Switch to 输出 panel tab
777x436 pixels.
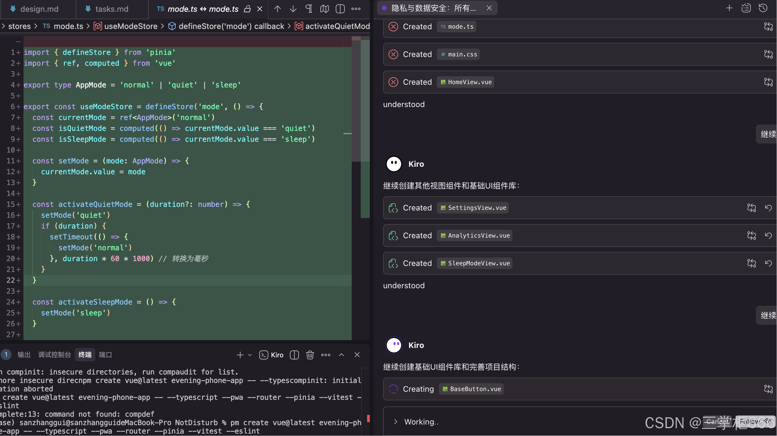(x=24, y=355)
